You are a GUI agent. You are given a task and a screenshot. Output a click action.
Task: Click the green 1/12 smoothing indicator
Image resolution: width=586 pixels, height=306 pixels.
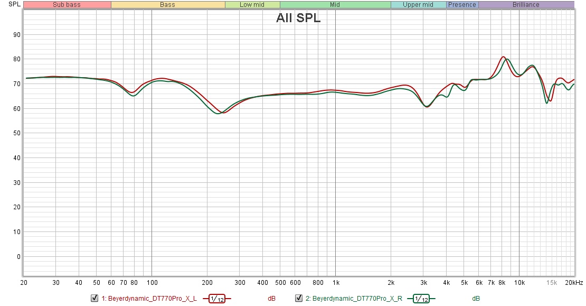tap(421, 299)
